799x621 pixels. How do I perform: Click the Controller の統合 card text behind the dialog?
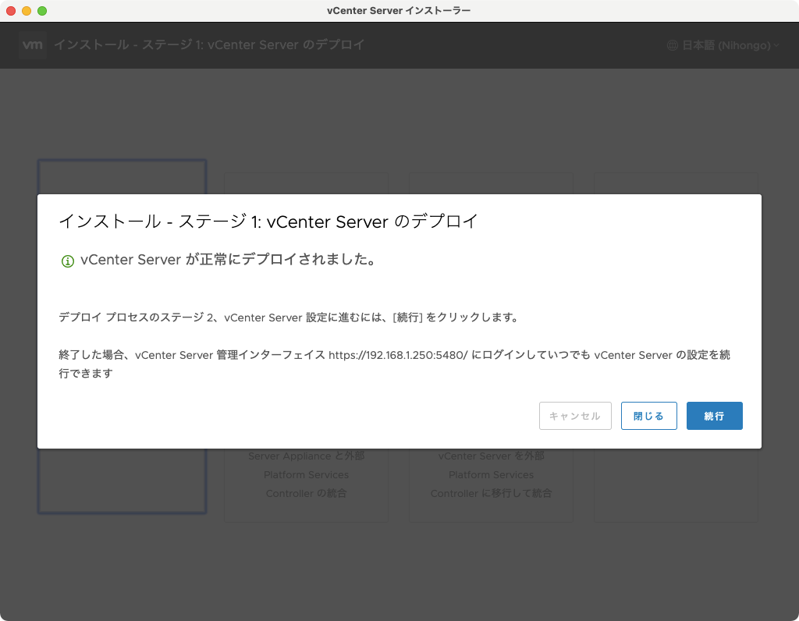(x=306, y=493)
